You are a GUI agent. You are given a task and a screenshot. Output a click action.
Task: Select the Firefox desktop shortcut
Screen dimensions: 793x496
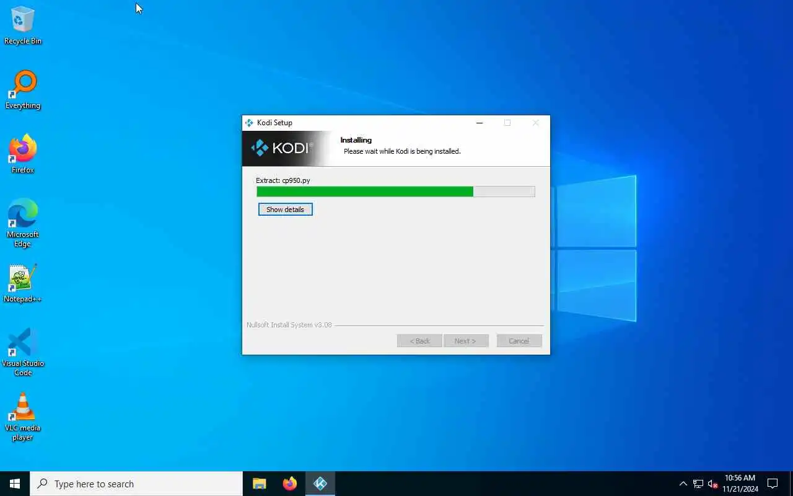coord(23,154)
